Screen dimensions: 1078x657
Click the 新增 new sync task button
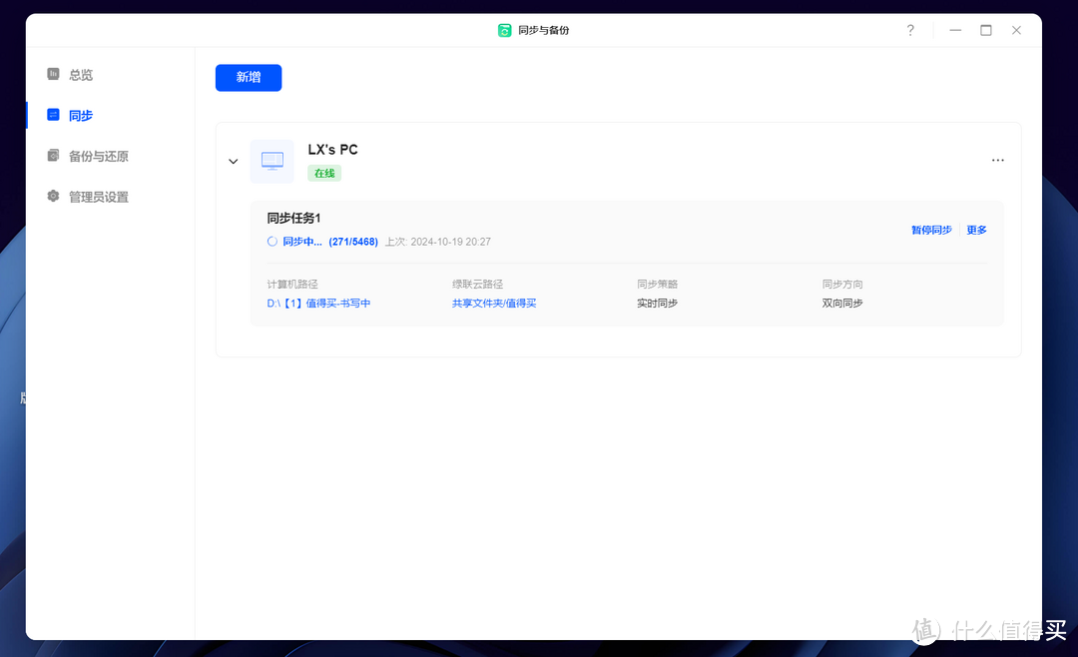(248, 77)
